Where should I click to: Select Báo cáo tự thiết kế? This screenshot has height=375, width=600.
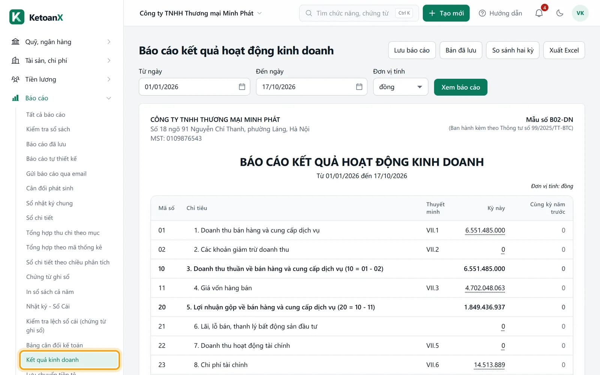tap(51, 159)
